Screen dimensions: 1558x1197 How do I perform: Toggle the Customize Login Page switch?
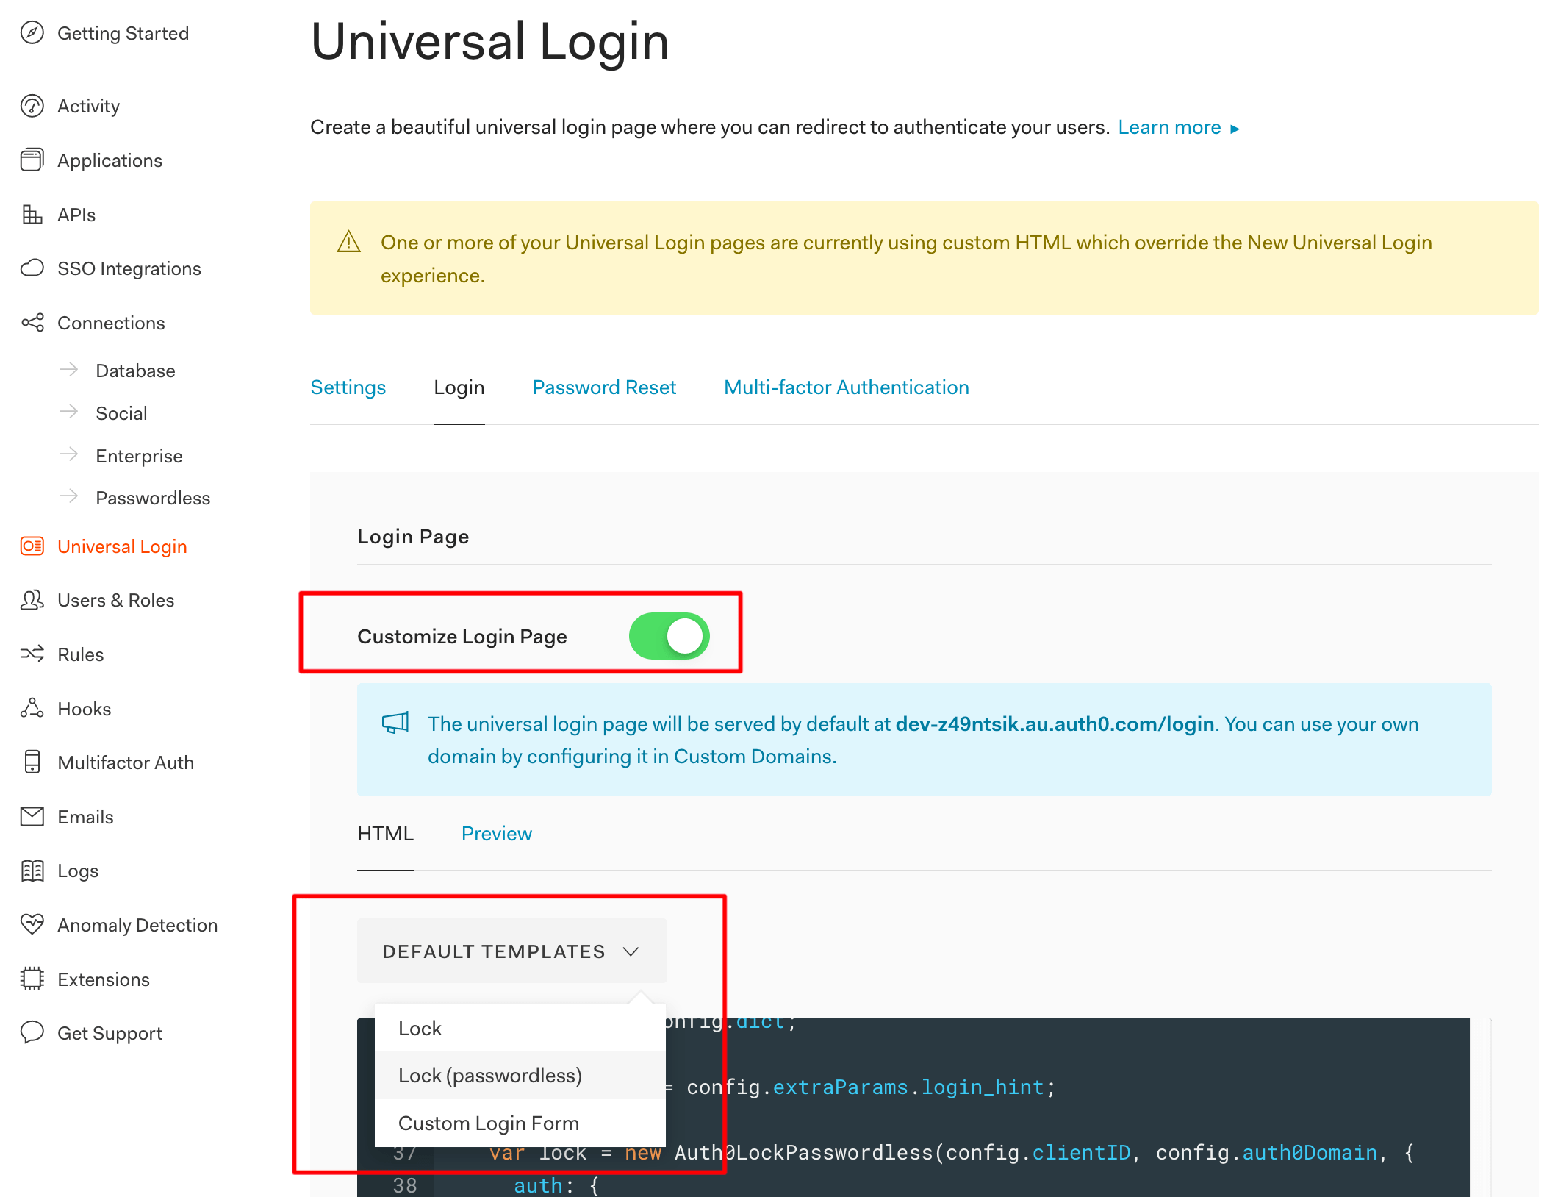pos(669,636)
